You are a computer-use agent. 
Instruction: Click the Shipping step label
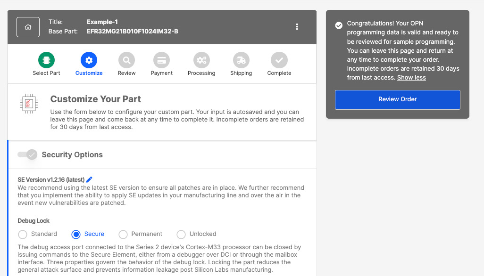pyautogui.click(x=241, y=73)
